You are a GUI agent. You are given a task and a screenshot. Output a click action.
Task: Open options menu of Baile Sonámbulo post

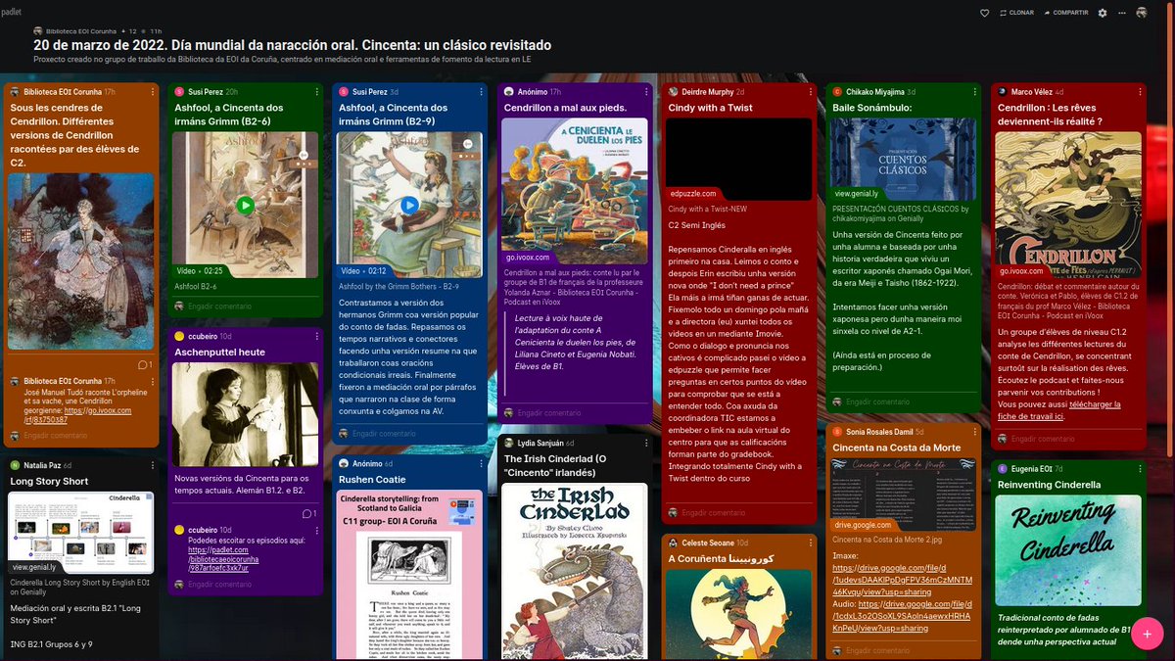coord(974,91)
